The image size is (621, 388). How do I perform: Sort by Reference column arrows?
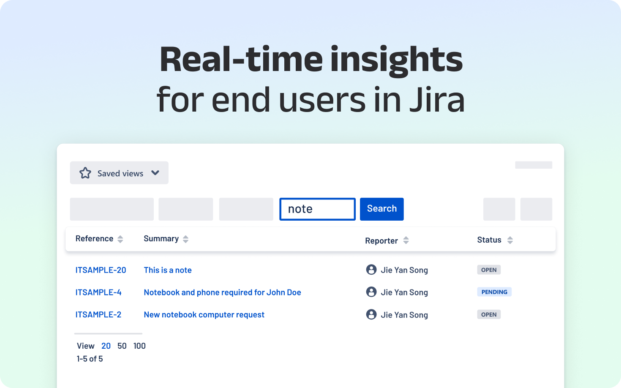click(x=120, y=239)
